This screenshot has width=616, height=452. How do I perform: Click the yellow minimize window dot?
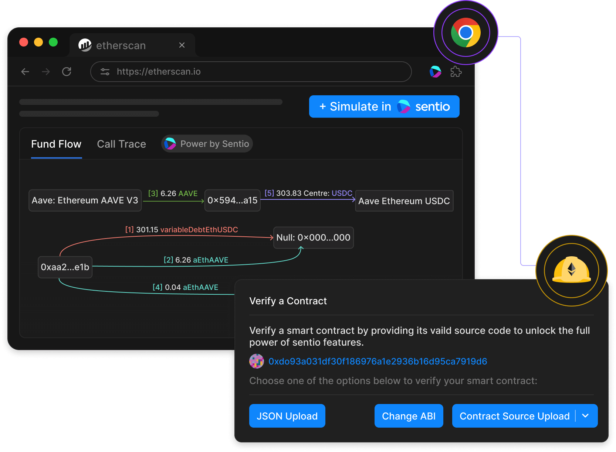click(x=38, y=42)
